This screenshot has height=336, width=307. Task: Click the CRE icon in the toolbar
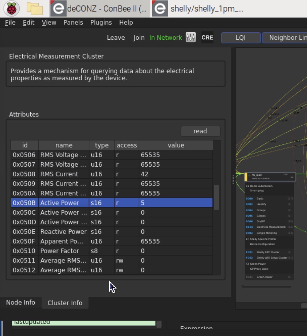click(207, 38)
